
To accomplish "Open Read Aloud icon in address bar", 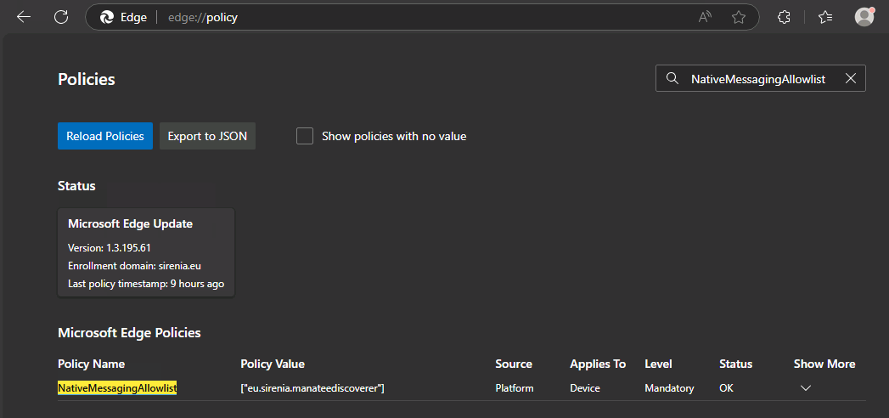I will 705,18.
